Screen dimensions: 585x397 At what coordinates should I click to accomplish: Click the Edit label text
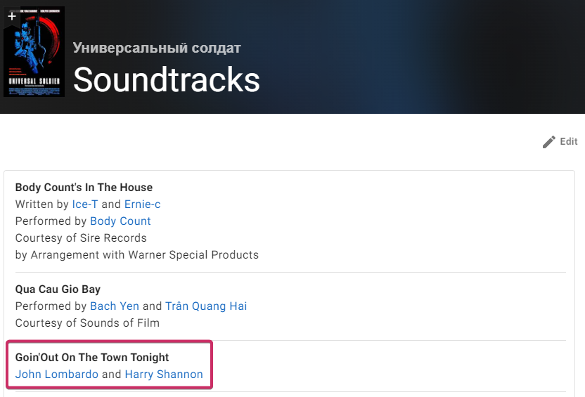[569, 142]
